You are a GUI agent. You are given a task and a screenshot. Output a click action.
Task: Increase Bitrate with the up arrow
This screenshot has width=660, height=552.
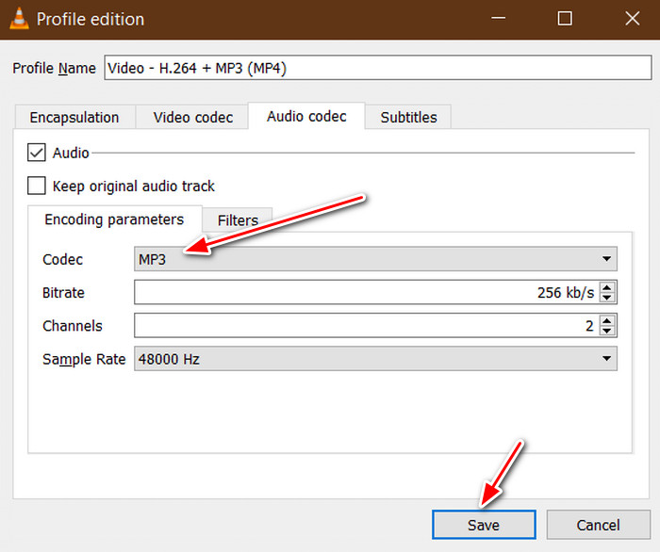point(607,287)
